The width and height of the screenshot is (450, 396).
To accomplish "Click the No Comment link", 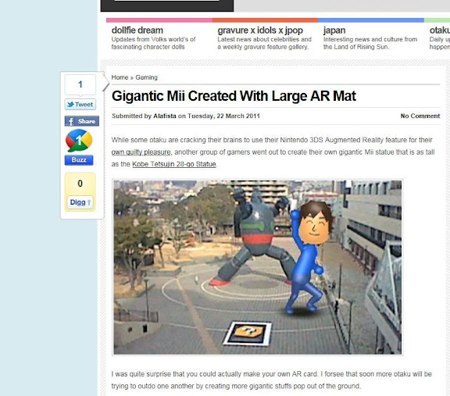I will pos(420,116).
